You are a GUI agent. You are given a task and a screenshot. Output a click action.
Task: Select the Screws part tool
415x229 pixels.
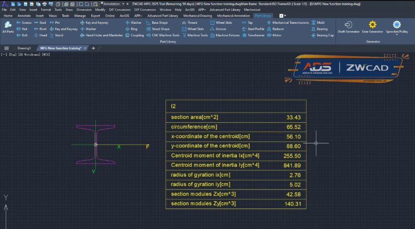pyautogui.click(x=24, y=22)
